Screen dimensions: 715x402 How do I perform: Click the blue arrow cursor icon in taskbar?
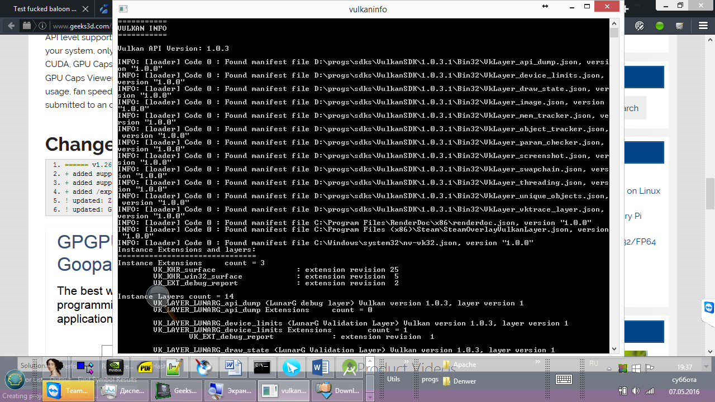tap(292, 367)
